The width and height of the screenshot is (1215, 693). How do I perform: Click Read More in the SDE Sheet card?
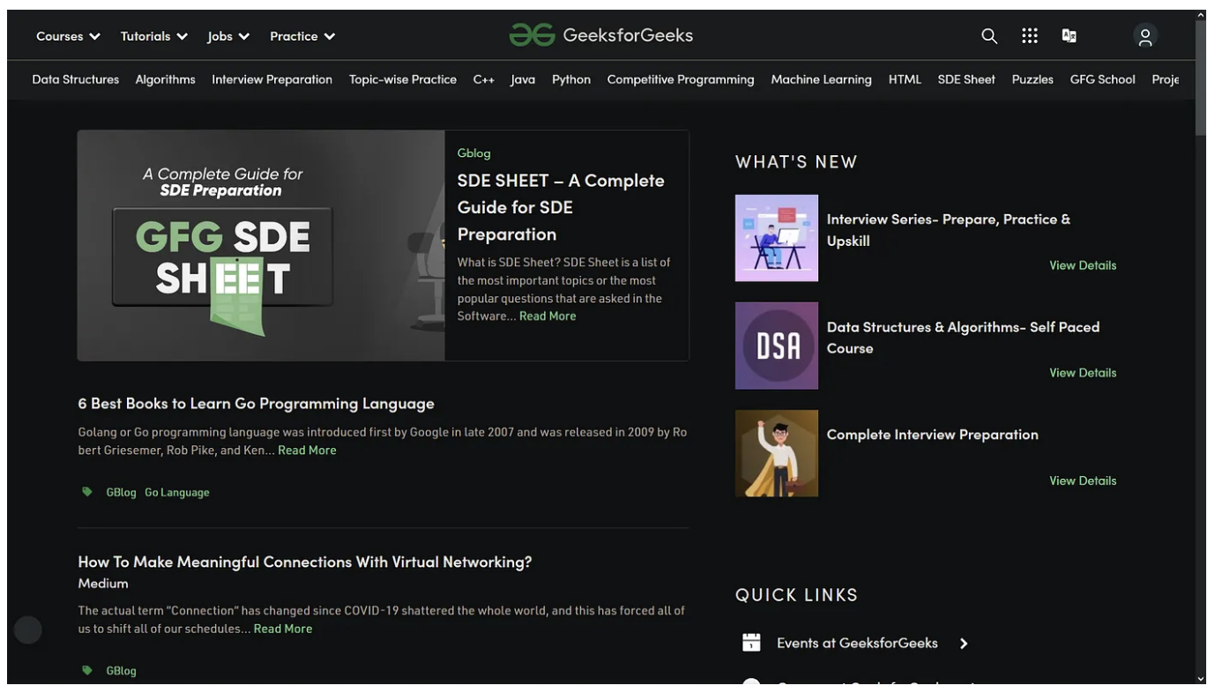click(x=548, y=316)
